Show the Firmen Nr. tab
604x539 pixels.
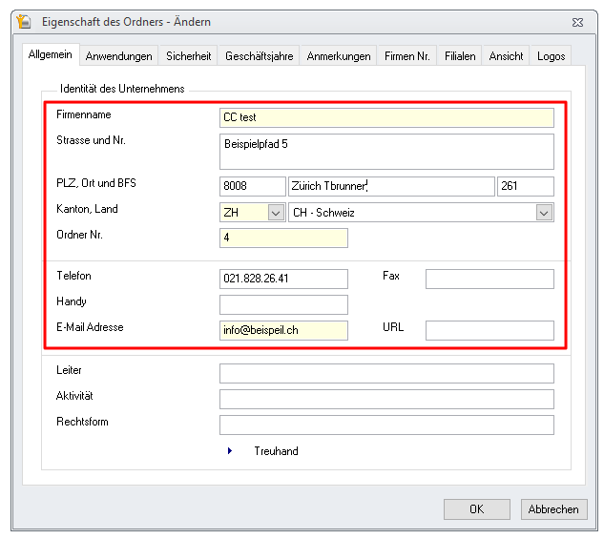click(407, 56)
